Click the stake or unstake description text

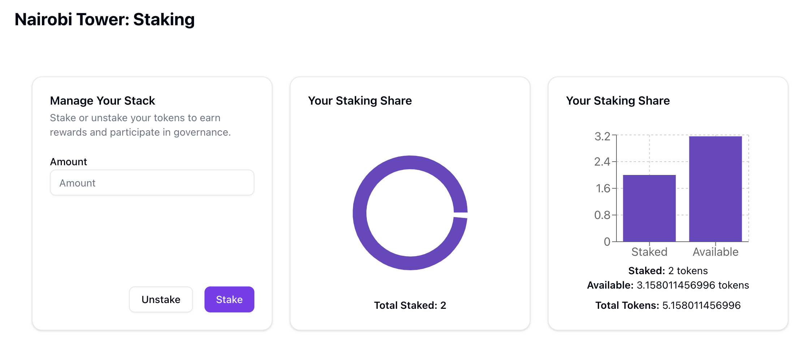(140, 125)
